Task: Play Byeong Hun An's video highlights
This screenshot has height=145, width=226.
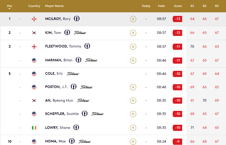Action: [133, 100]
